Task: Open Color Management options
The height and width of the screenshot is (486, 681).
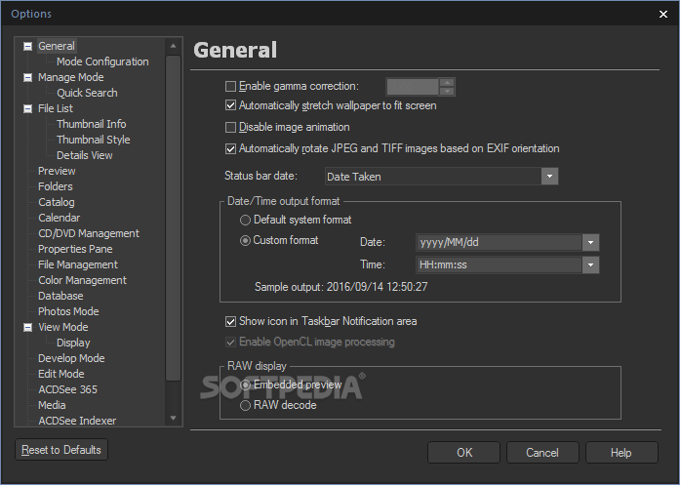Action: point(82,280)
